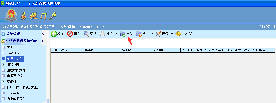Click the 导出 (export) folder icon
This screenshot has width=276, height=103.
(139, 34)
